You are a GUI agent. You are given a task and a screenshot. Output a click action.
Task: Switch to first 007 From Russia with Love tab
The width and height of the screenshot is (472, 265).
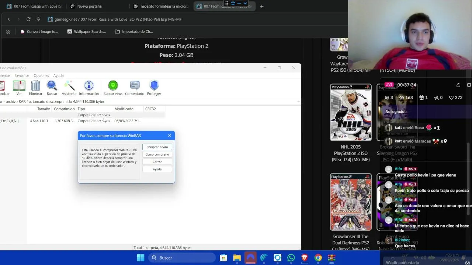34,6
